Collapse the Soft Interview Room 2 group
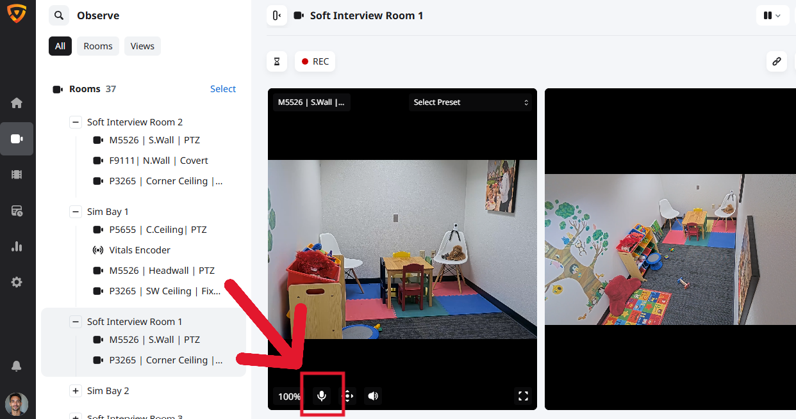 [x=76, y=122]
